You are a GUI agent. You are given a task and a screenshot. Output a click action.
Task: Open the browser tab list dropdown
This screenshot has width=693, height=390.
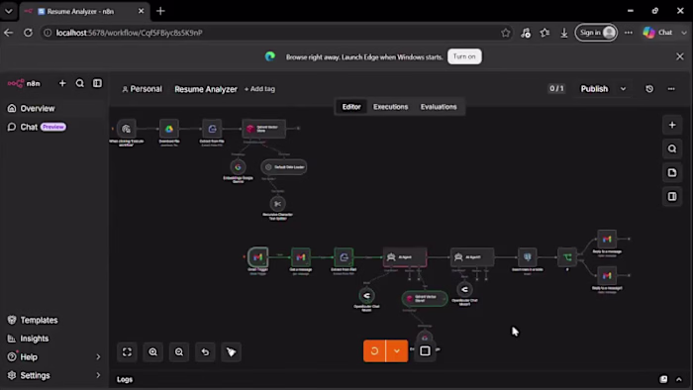8,11
